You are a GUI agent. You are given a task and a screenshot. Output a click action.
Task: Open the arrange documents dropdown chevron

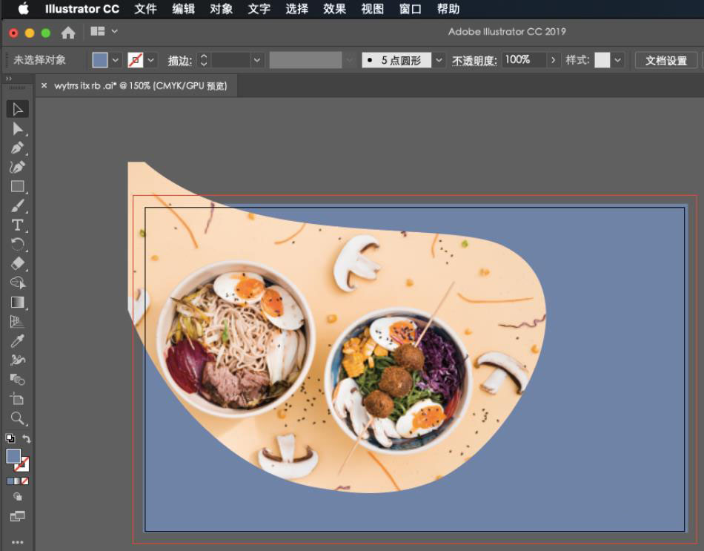tap(114, 31)
